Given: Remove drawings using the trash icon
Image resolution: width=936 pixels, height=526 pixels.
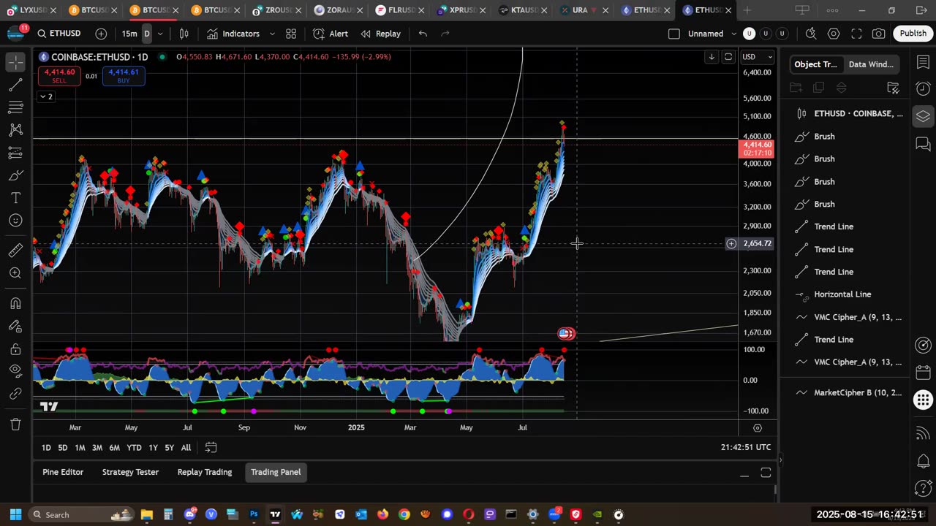Looking at the screenshot, I should (15, 424).
